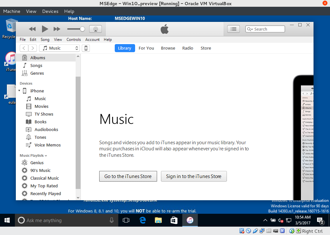Viewport: 330px width, 235px height.
Task: Open the Recently Played playlist
Action: [46, 194]
